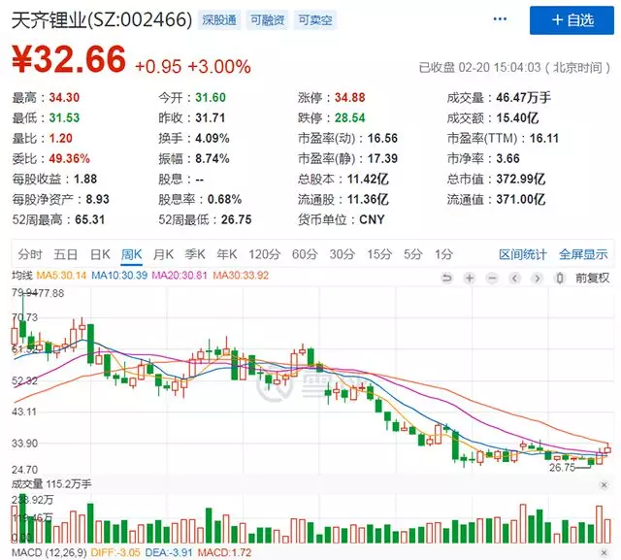This screenshot has width=621, height=560.
Task: Move chart left with back chevron
Action: [x=514, y=279]
